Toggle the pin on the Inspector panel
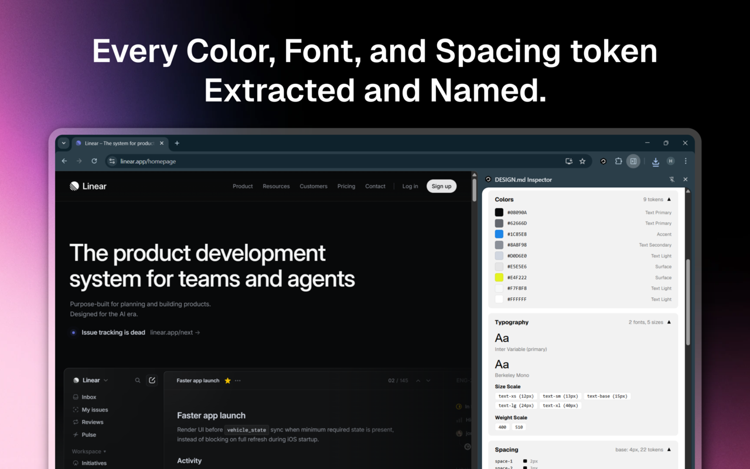 672,179
